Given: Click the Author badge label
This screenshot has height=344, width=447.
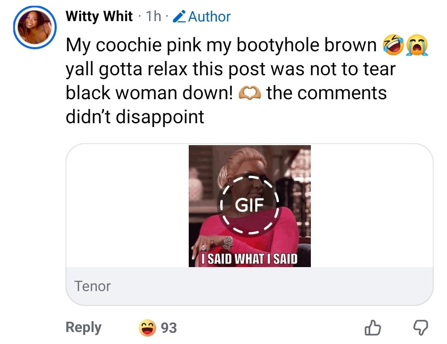Looking at the screenshot, I should tap(209, 17).
